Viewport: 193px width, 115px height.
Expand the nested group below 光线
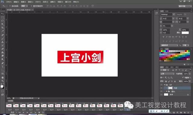click(166, 91)
